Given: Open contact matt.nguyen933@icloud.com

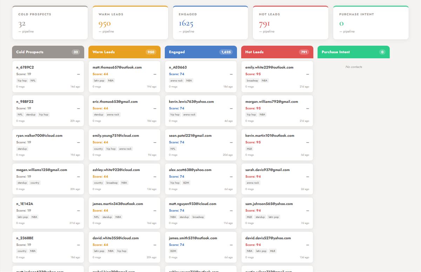Looking at the screenshot, I should pyautogui.click(x=201, y=213).
